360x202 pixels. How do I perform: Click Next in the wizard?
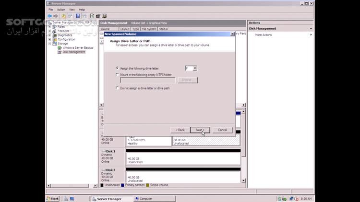(200, 130)
